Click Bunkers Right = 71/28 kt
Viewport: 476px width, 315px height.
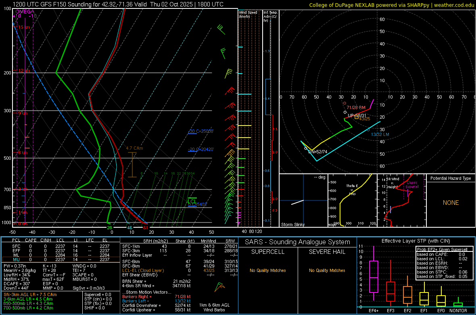click(157, 296)
